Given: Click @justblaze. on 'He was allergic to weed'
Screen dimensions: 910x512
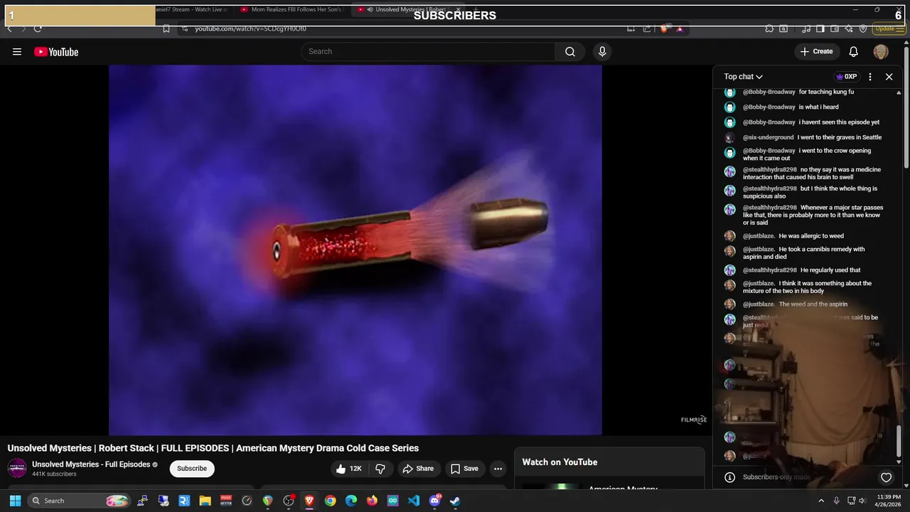Looking at the screenshot, I should click(x=759, y=236).
